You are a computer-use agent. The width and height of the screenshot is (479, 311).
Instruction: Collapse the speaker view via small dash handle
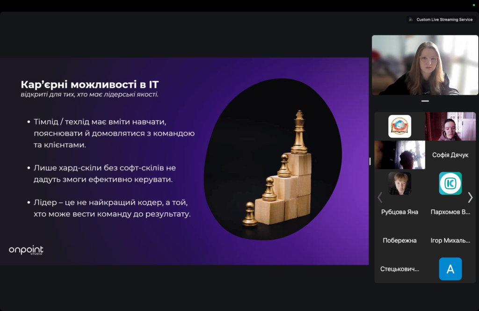point(425,101)
